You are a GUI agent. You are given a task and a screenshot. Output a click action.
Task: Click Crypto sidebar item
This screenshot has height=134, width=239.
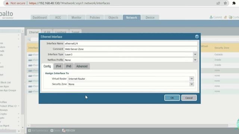(3, 114)
